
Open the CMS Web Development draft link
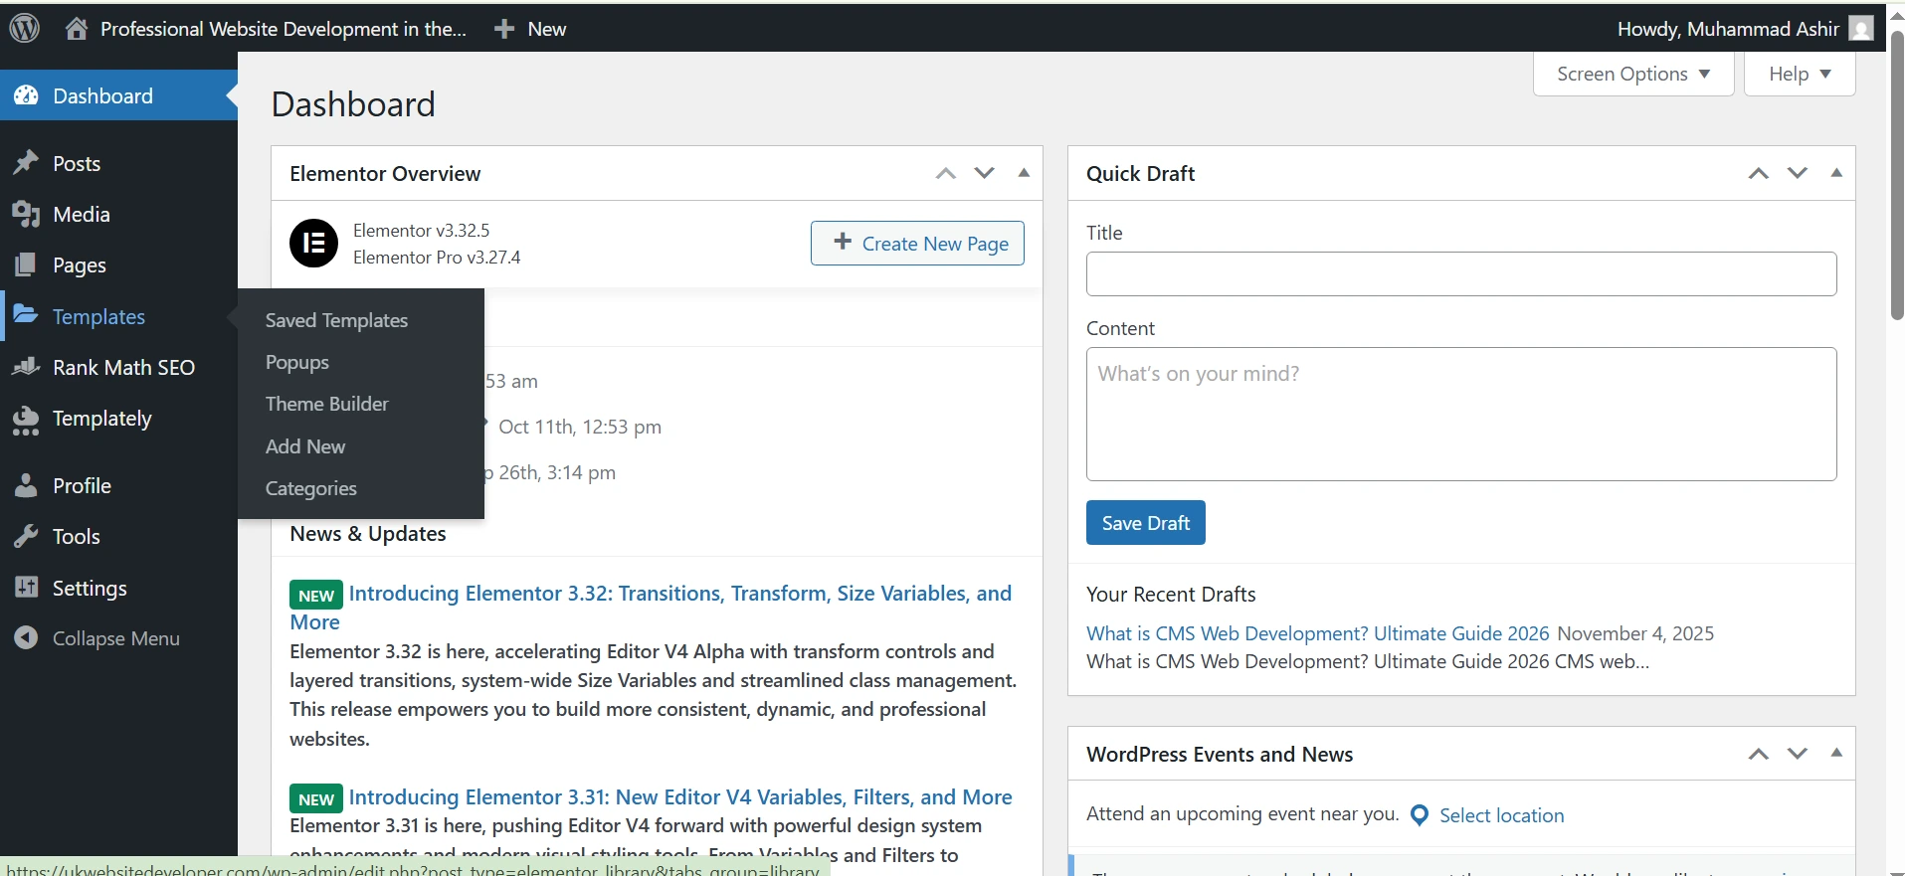(x=1317, y=633)
